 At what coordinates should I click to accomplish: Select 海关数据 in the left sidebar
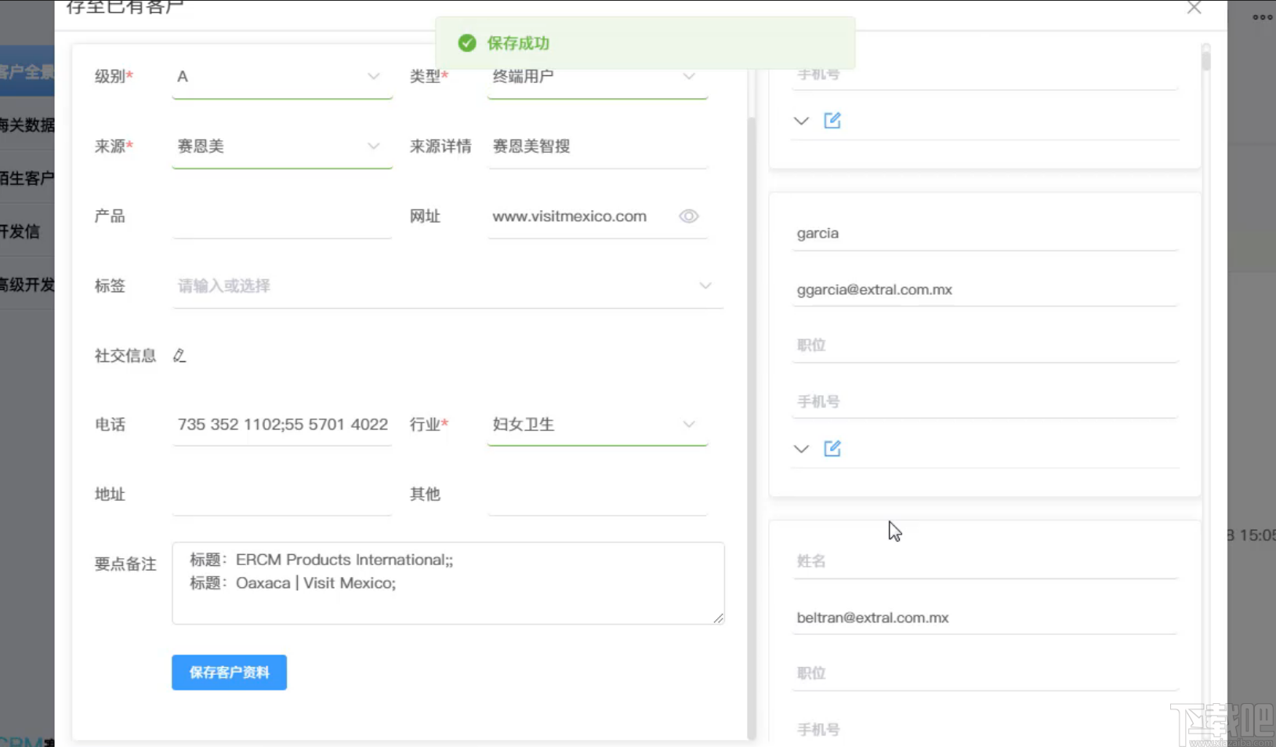(x=28, y=125)
